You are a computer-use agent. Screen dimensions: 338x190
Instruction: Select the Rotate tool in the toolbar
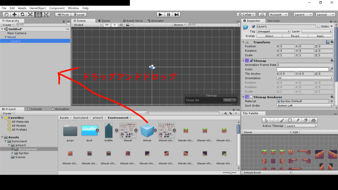[22, 15]
